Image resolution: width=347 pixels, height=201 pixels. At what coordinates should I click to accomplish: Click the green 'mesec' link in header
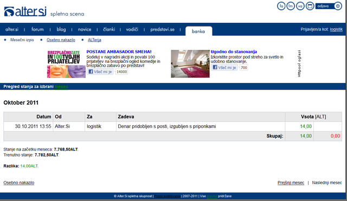[61, 87]
